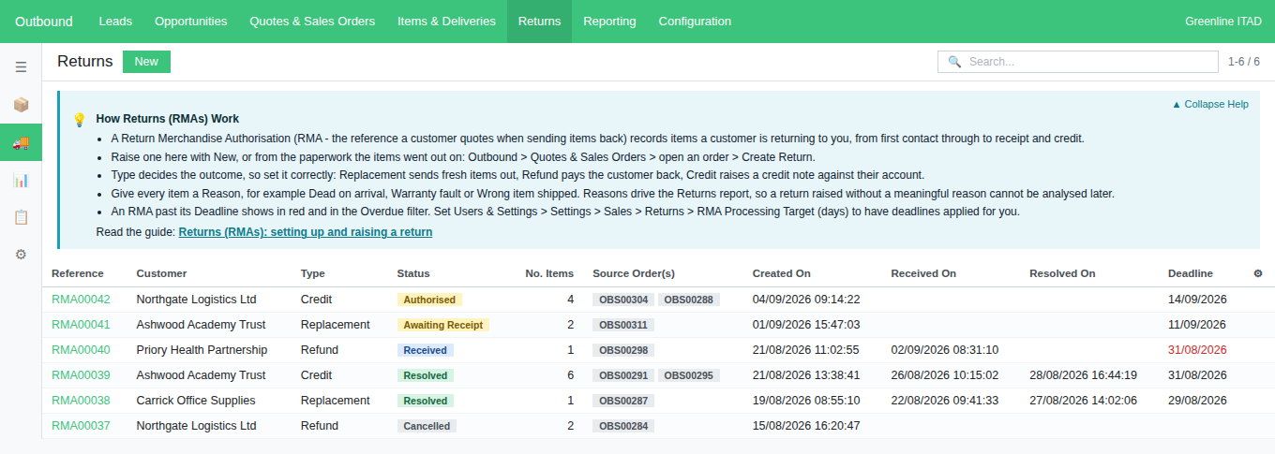Viewport: 1275px width, 454px height.
Task: Open the clipboard sidebar icon
Action: (21, 217)
